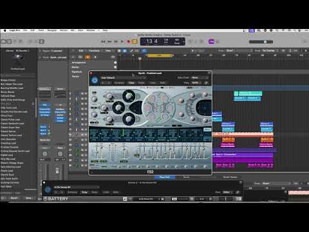The image size is (309, 232).
Task: Select the Fast Tekk patch in the Library
Action: 6,187
